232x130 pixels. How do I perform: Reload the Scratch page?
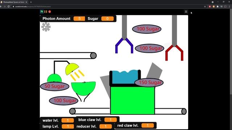pyautogui.click(x=9, y=6)
